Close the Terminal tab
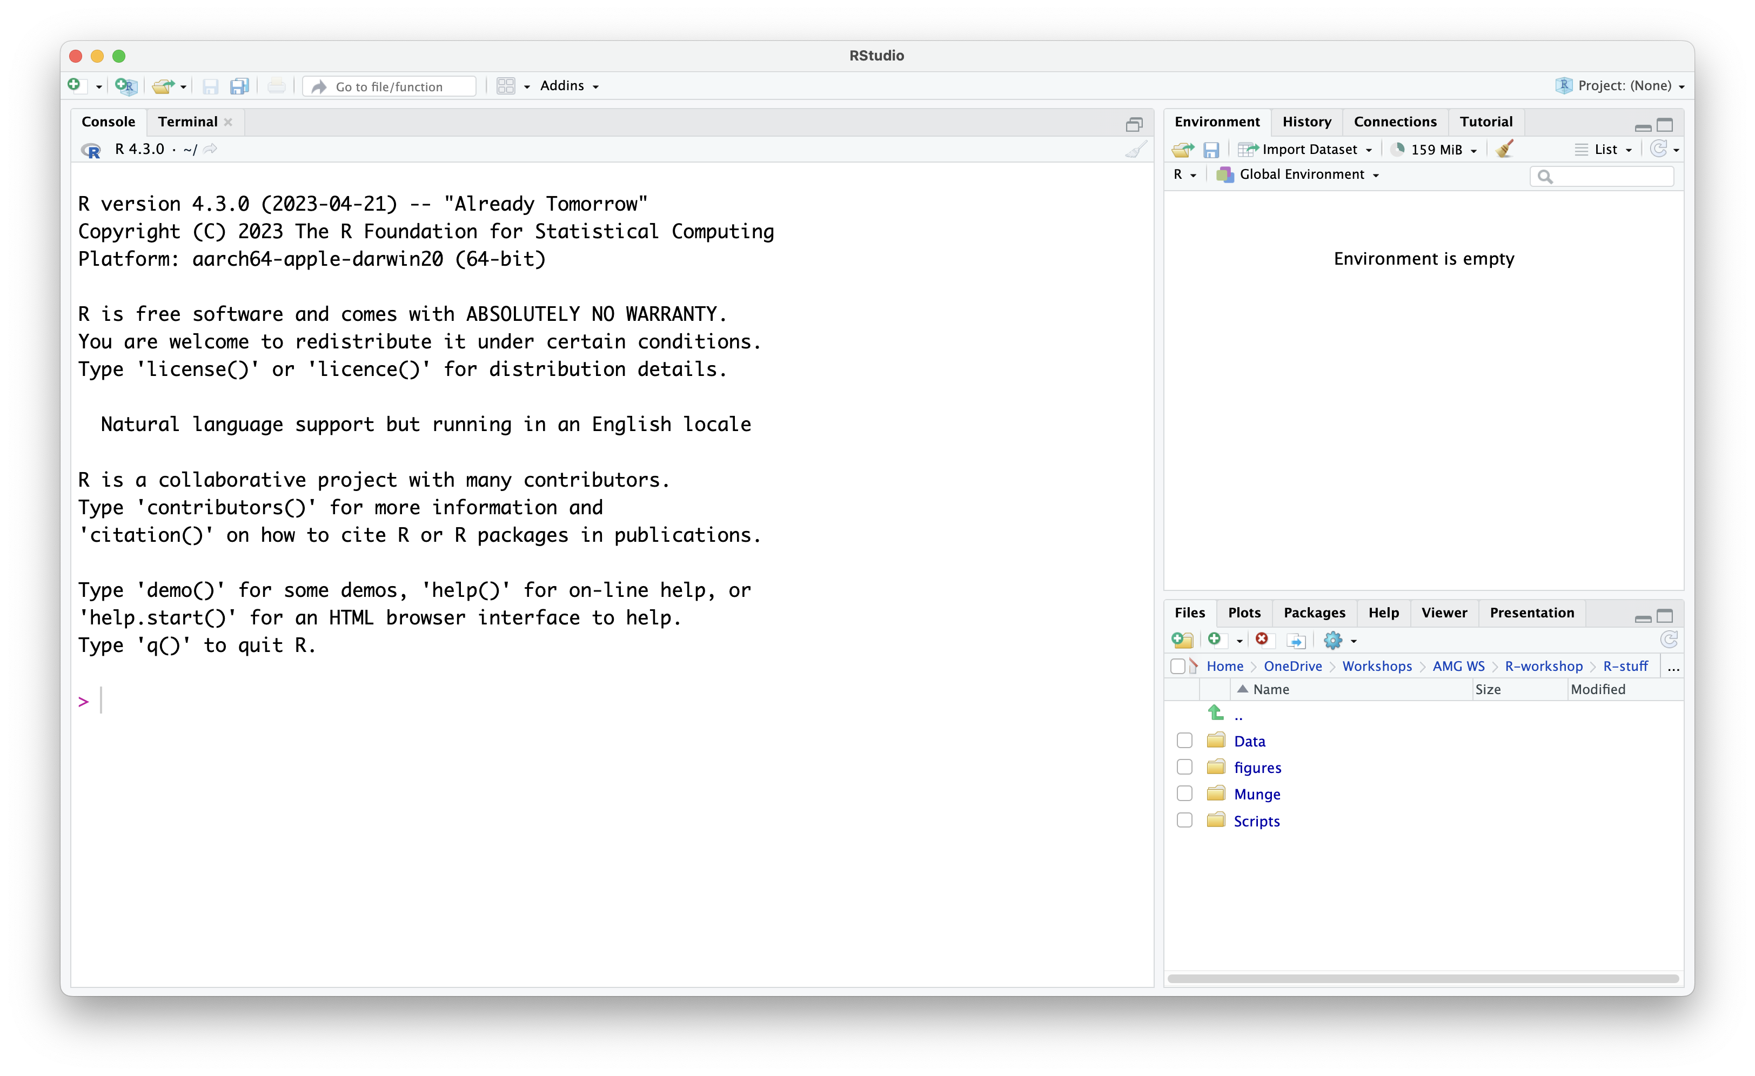This screenshot has width=1755, height=1076. 228,123
